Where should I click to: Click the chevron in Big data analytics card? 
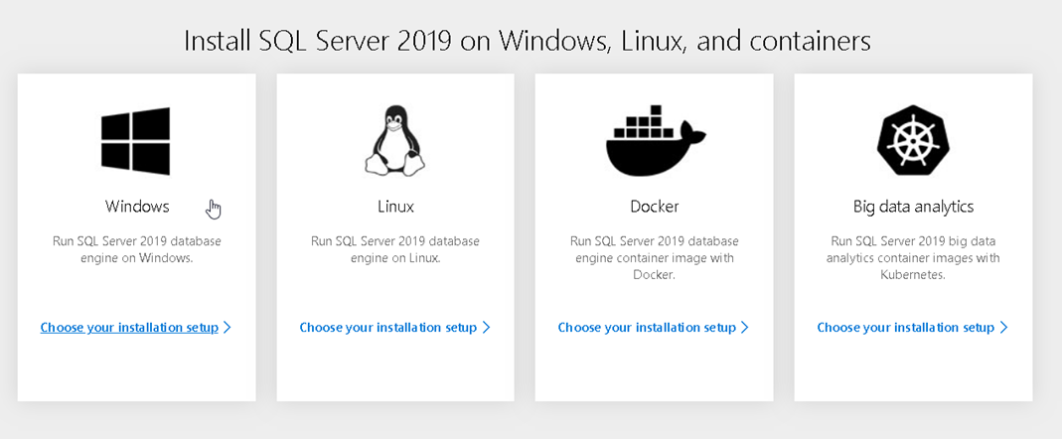1003,328
